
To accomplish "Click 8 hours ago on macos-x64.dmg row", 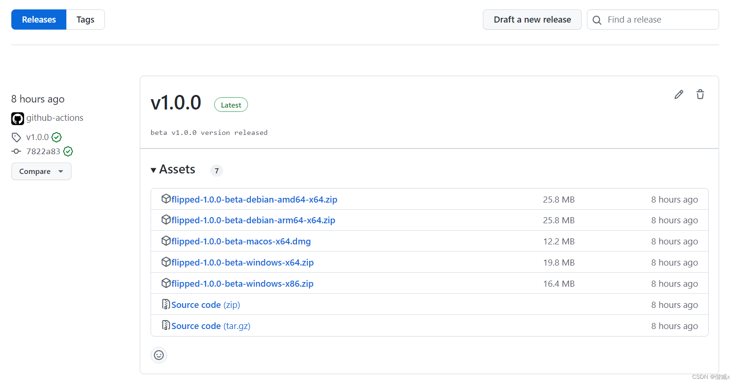I will click(x=674, y=242).
